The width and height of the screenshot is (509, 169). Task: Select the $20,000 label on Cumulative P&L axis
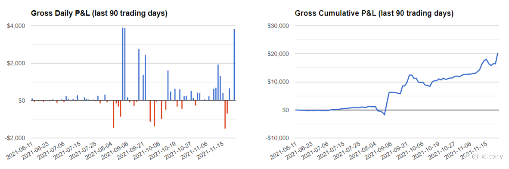click(278, 54)
